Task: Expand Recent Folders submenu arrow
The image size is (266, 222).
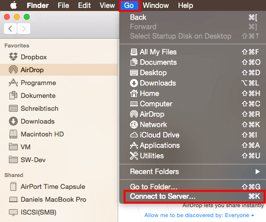Action: click(258, 172)
